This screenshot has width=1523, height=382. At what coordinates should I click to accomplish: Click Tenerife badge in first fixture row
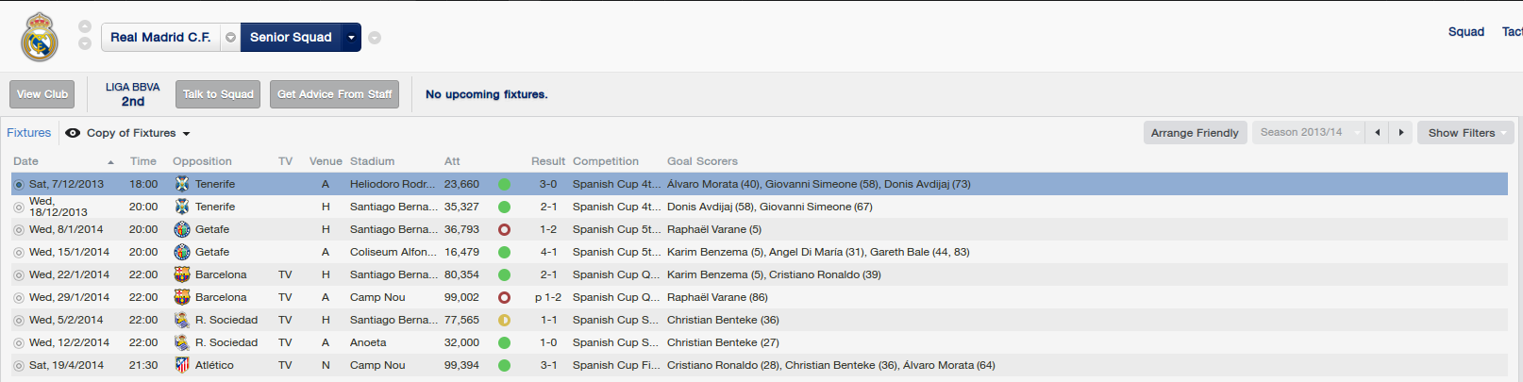pos(182,184)
